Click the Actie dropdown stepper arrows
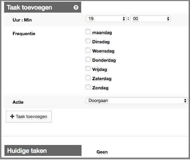 pyautogui.click(x=185, y=101)
